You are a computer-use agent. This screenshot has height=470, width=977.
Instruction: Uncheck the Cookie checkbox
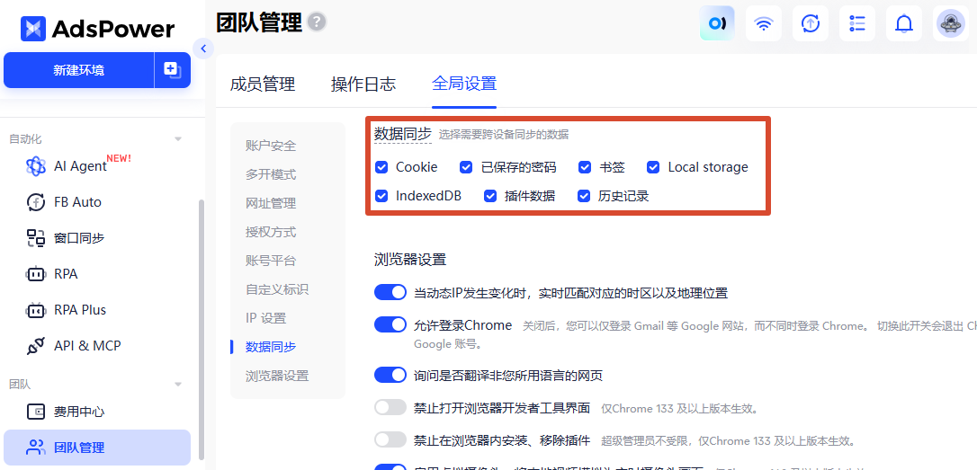point(382,167)
